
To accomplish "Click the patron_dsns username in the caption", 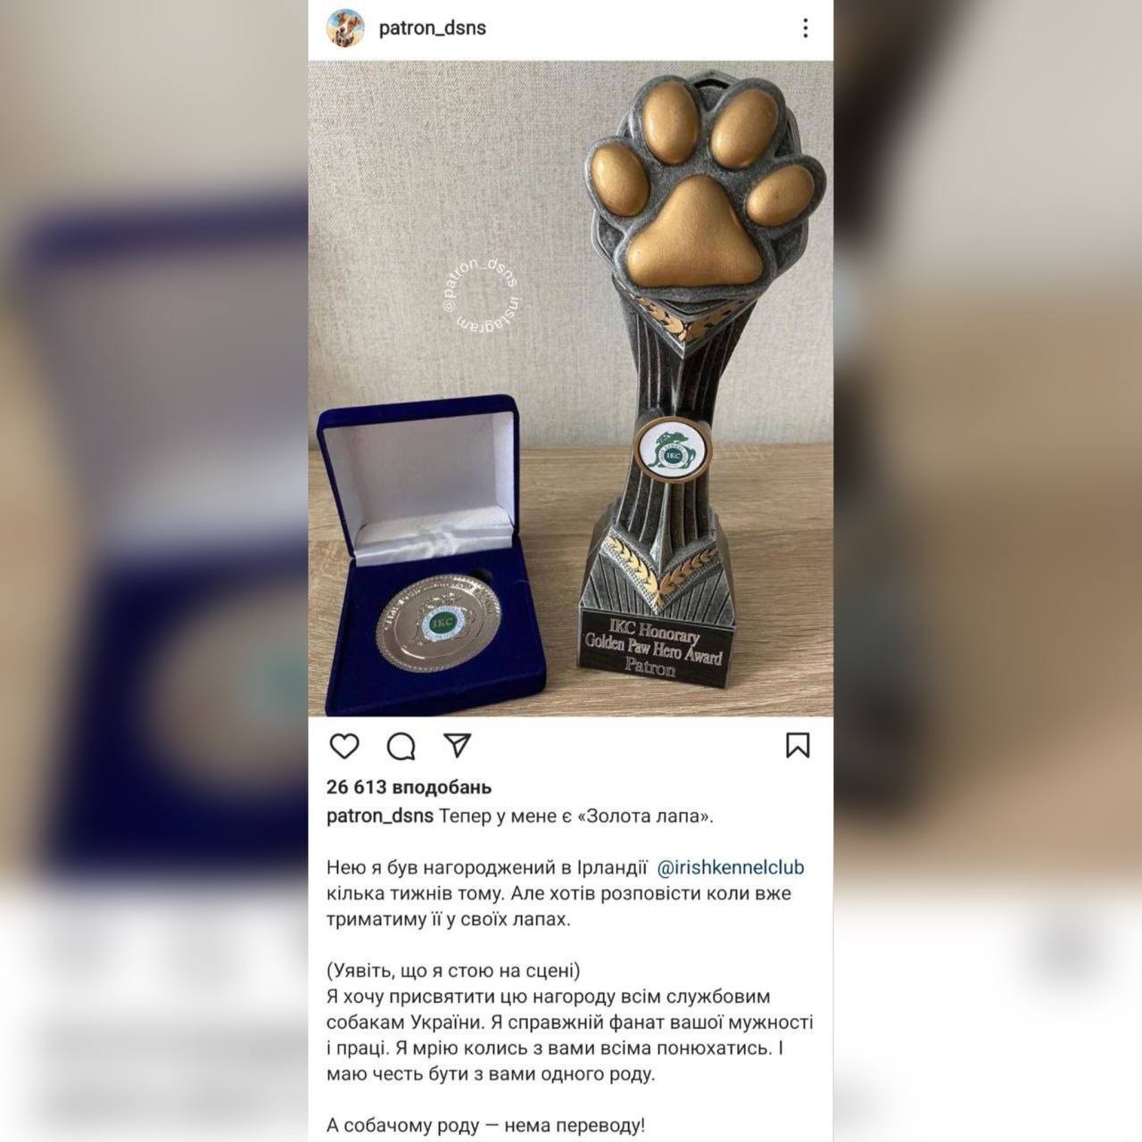I will pos(380,815).
